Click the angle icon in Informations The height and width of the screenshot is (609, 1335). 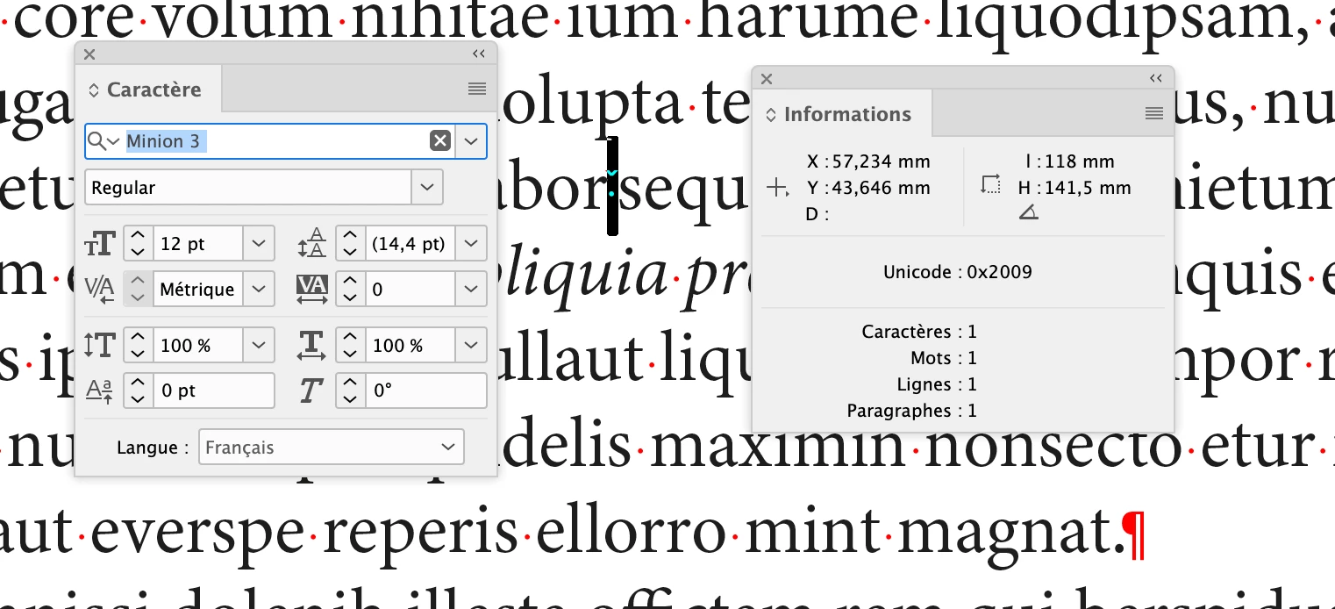1029,211
